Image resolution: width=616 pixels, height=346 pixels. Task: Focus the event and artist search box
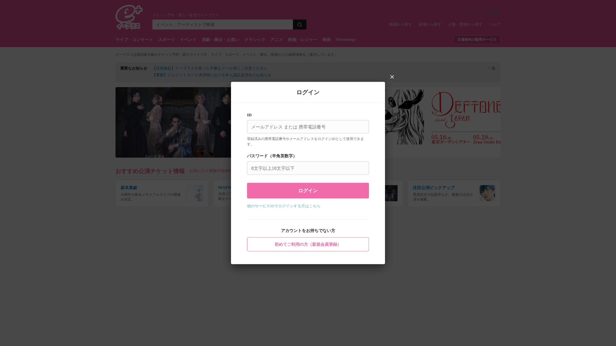[222, 25]
